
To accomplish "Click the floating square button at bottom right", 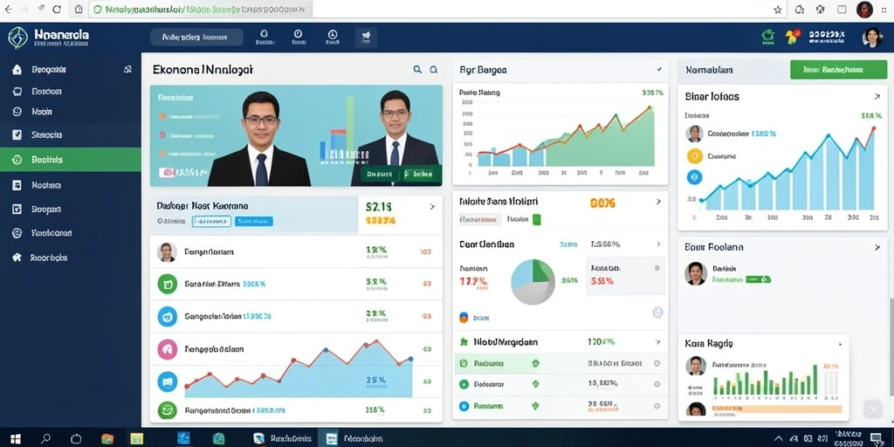I will coord(873,409).
